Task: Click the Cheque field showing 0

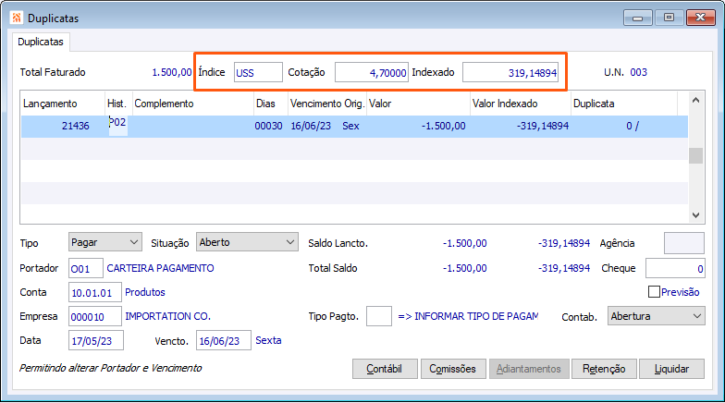Action: [675, 268]
